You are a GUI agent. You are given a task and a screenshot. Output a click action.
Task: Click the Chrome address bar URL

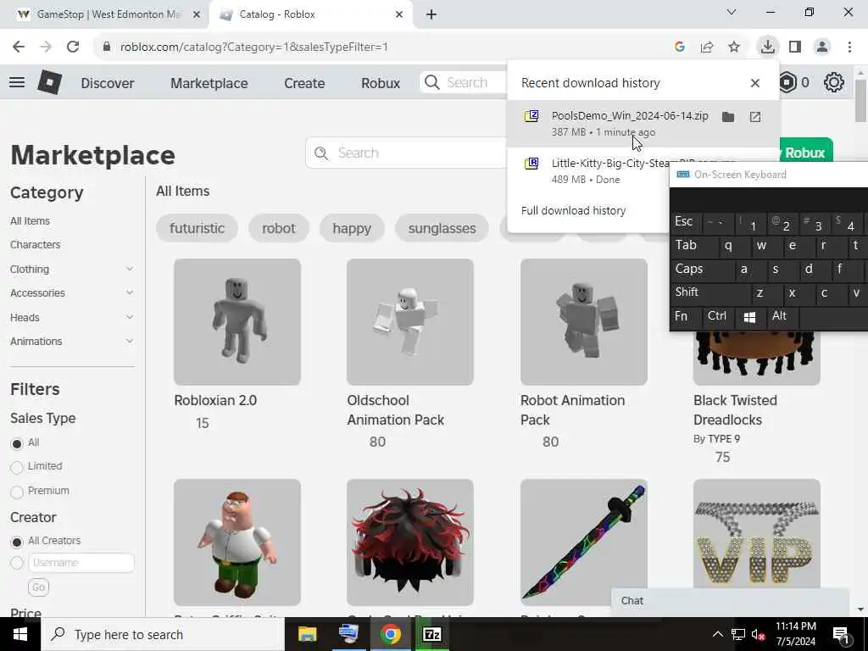pos(254,47)
